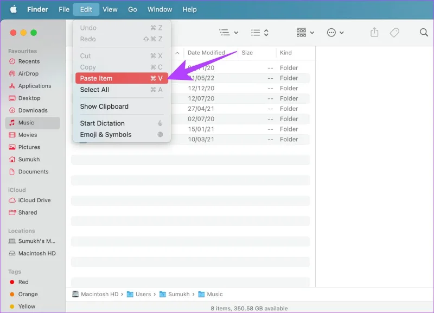Click the Movies filmstrip sidebar icon
This screenshot has height=313, width=434.
coord(12,135)
